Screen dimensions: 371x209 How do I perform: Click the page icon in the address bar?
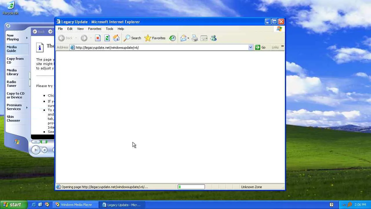pyautogui.click(x=73, y=48)
